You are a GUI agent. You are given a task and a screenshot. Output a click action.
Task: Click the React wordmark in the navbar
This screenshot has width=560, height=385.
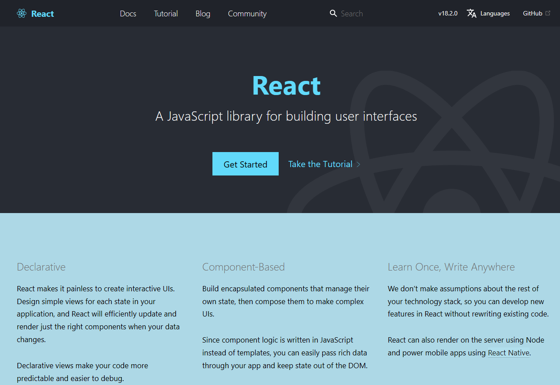coord(42,14)
